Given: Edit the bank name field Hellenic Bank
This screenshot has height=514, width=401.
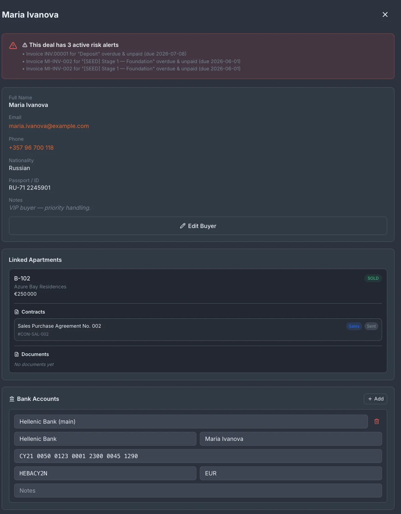Looking at the screenshot, I should [105, 439].
